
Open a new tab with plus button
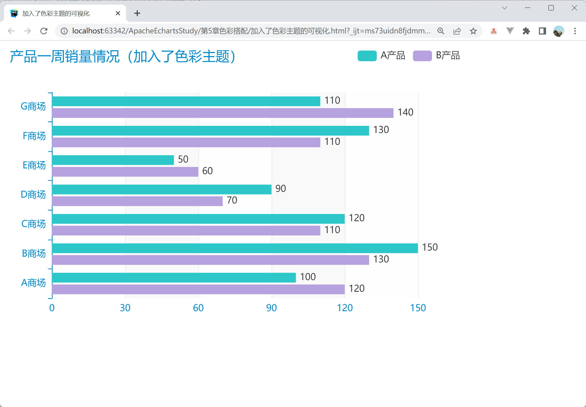[x=137, y=13]
